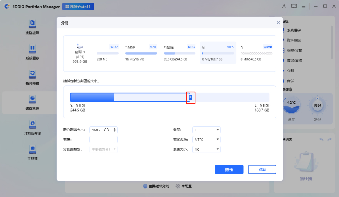
Task: Click the 主要磁碟分割 legend icon
Action: (x=145, y=186)
